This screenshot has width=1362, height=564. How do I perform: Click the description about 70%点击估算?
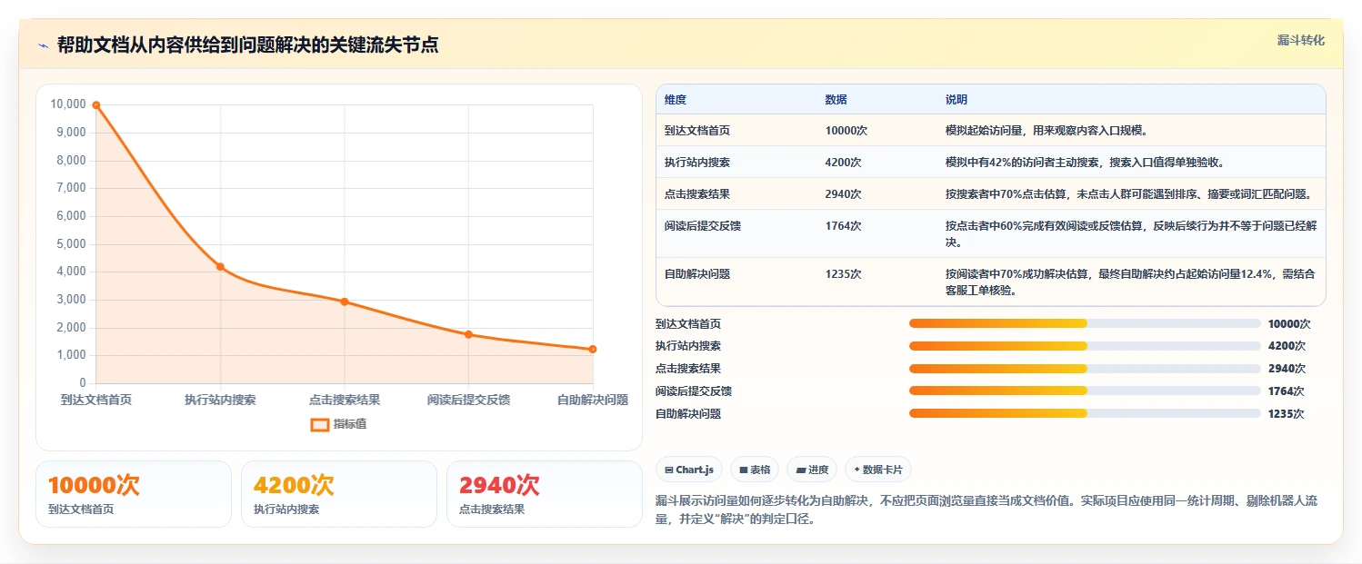point(1128,194)
